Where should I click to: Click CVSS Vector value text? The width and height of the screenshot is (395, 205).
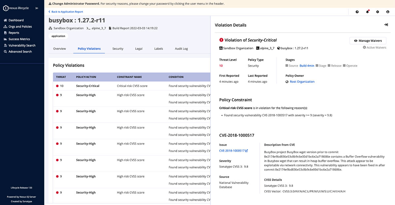(x=314, y=191)
